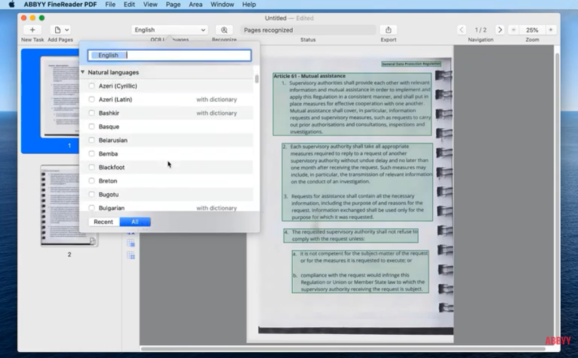Click the Recognize magnifier icon
578x358 pixels.
[224, 30]
